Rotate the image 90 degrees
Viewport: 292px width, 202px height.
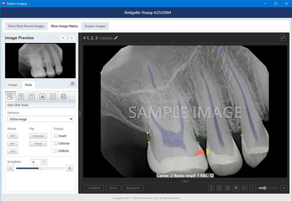[x=13, y=144]
